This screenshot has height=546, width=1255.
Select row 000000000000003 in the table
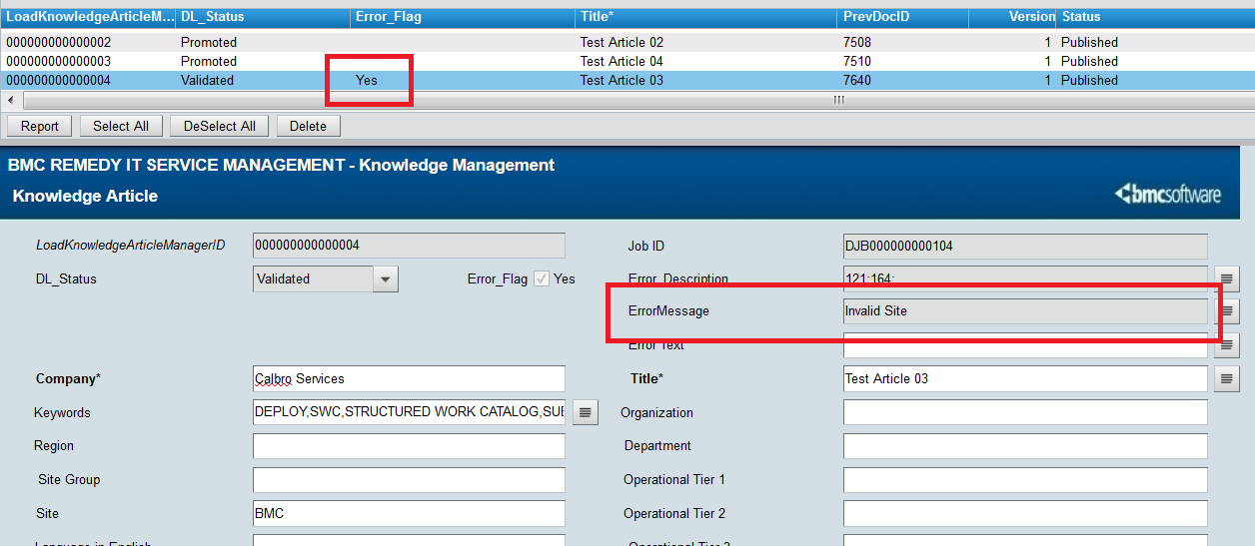[627, 61]
